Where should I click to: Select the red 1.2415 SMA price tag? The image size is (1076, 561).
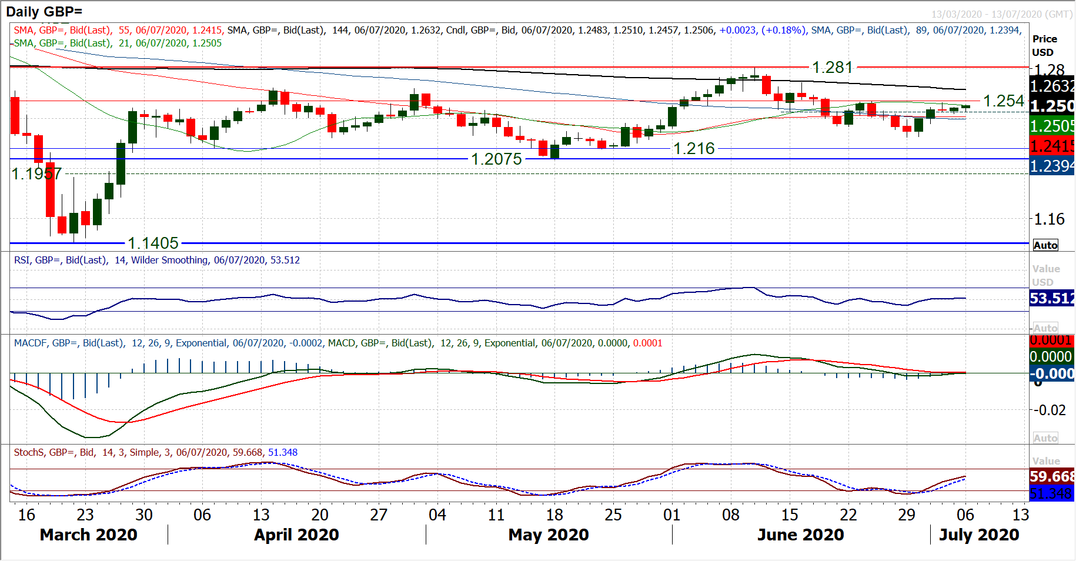pyautogui.click(x=1052, y=146)
